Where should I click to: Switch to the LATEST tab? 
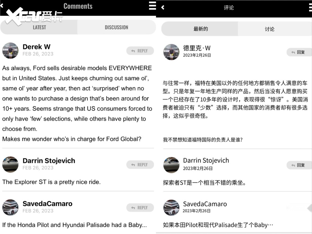point(39,27)
